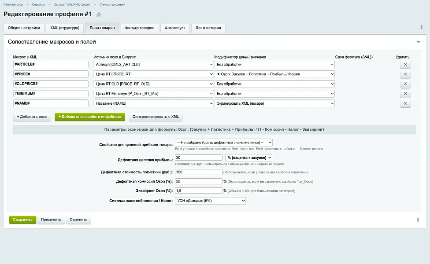Click Синхронизировать с XML button
Screen dimensions: 430x264
tap(156, 117)
